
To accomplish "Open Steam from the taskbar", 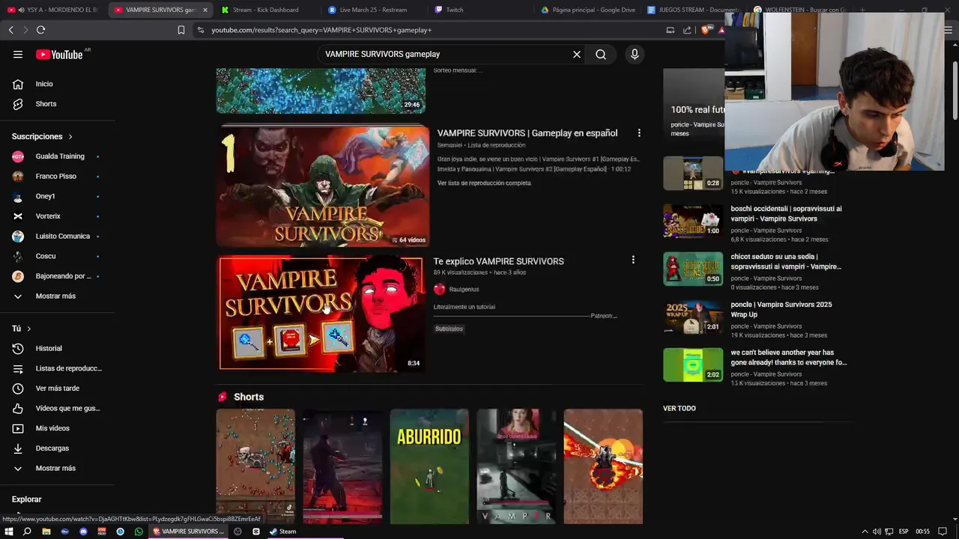I will tap(283, 532).
